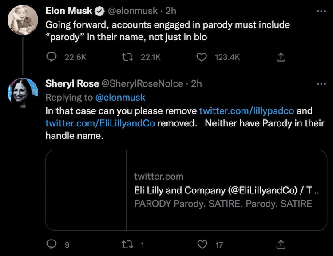Reply to Sheryl Rose's tweet
Image resolution: width=333 pixels, height=256 pixels.
pyautogui.click(x=52, y=244)
